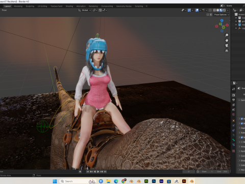Expand the girl collection in outliner
This screenshot has height=184, width=245.
coord(236,21)
